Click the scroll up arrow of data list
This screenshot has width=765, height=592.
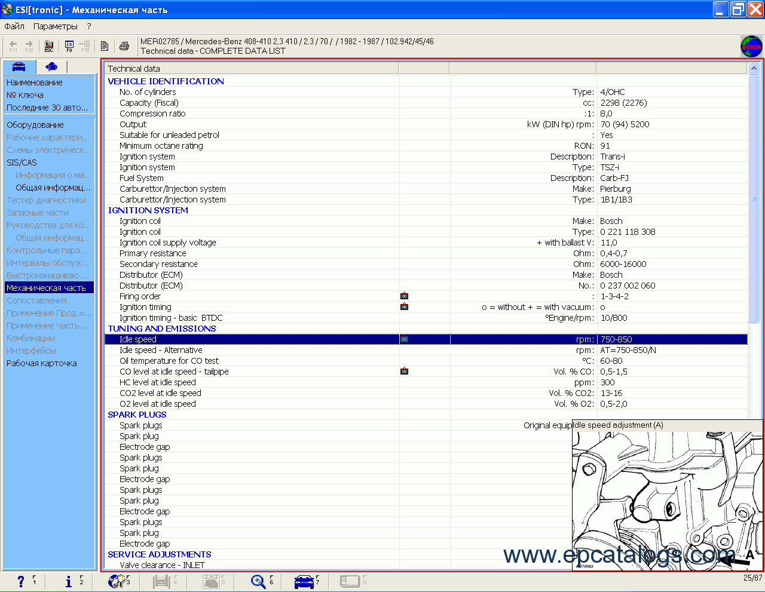(754, 69)
